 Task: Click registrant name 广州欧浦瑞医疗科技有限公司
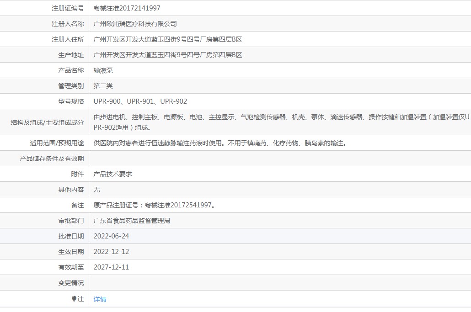click(x=135, y=24)
